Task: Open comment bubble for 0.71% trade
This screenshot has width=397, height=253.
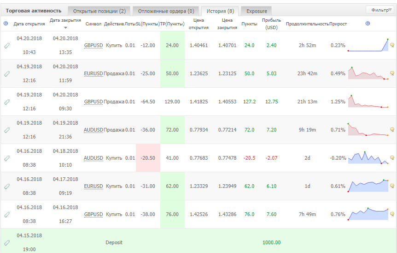Action: point(392,130)
